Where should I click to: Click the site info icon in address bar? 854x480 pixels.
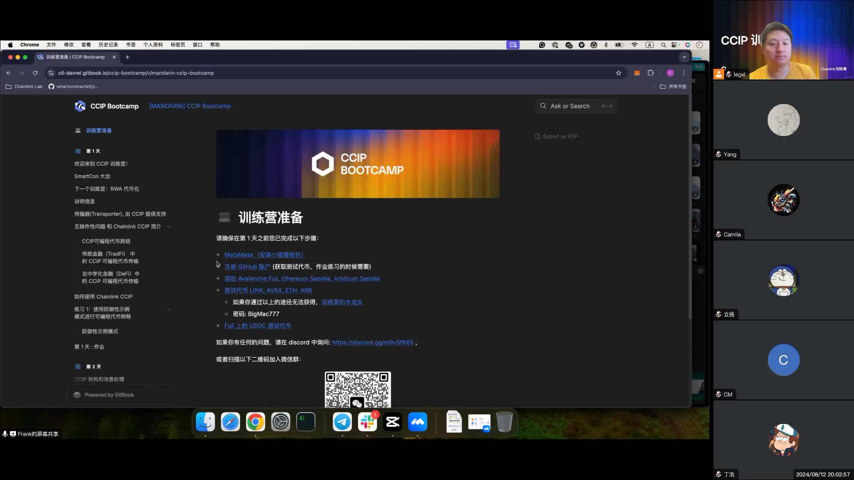(x=51, y=73)
